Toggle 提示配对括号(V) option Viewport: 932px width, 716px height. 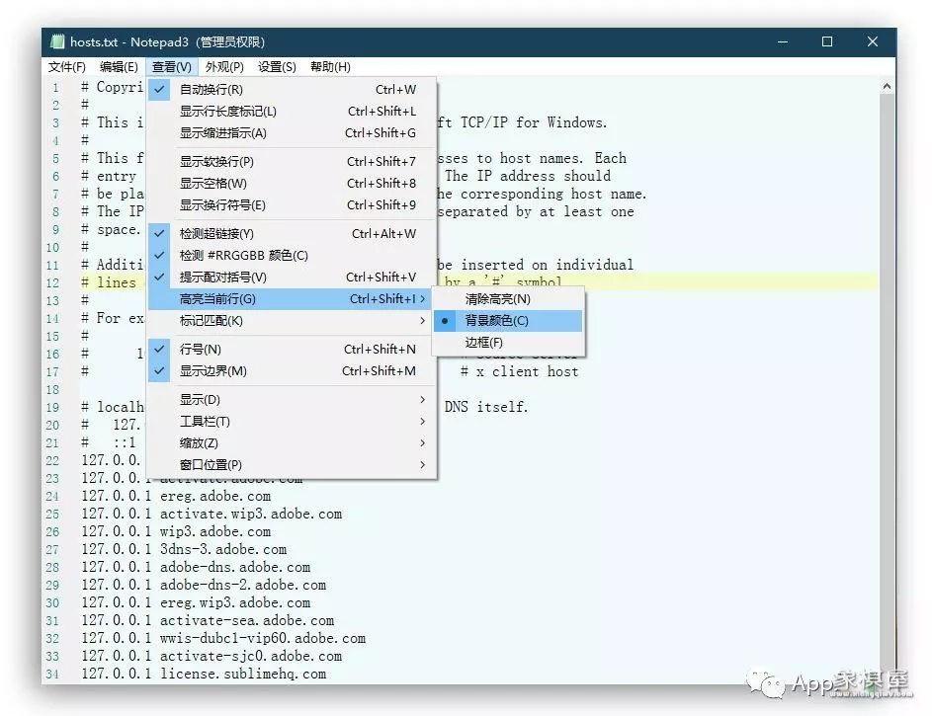(x=292, y=278)
